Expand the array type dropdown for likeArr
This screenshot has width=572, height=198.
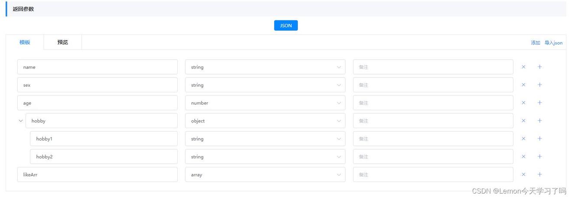click(x=265, y=175)
